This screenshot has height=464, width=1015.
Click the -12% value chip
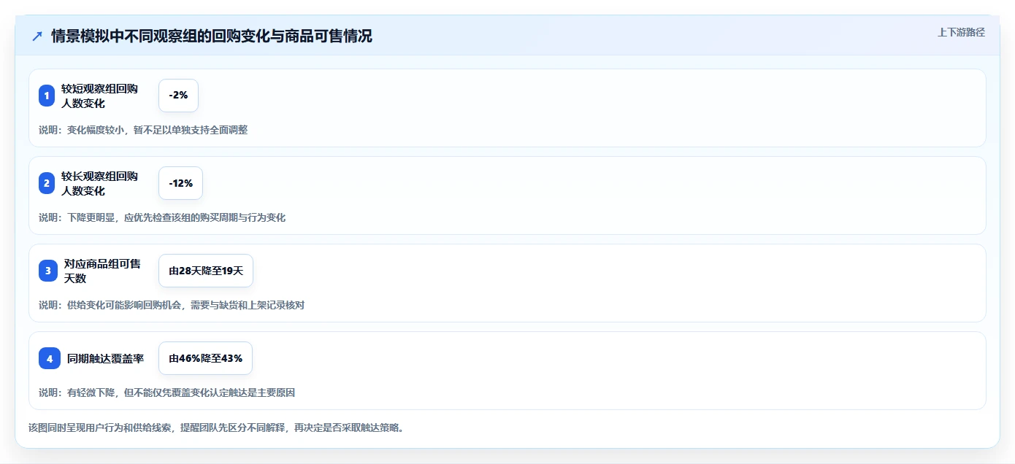point(180,183)
